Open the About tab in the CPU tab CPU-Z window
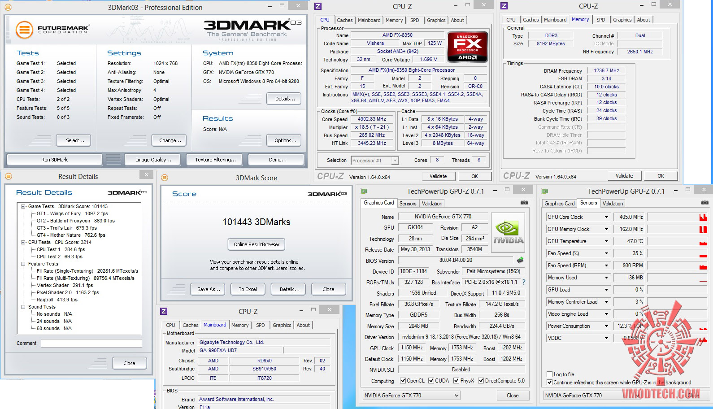This screenshot has height=409, width=713. coord(457,20)
